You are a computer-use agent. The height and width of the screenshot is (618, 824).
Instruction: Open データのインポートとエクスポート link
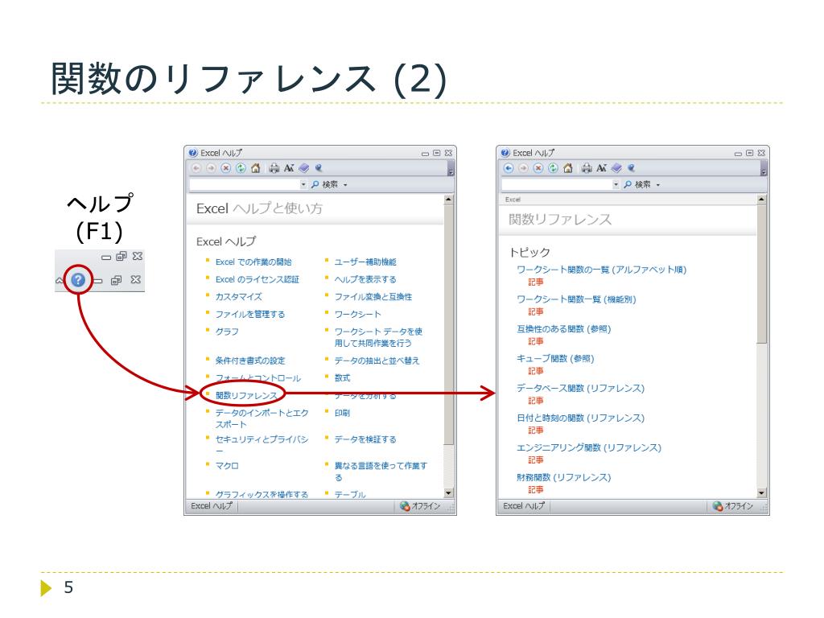tap(262, 418)
